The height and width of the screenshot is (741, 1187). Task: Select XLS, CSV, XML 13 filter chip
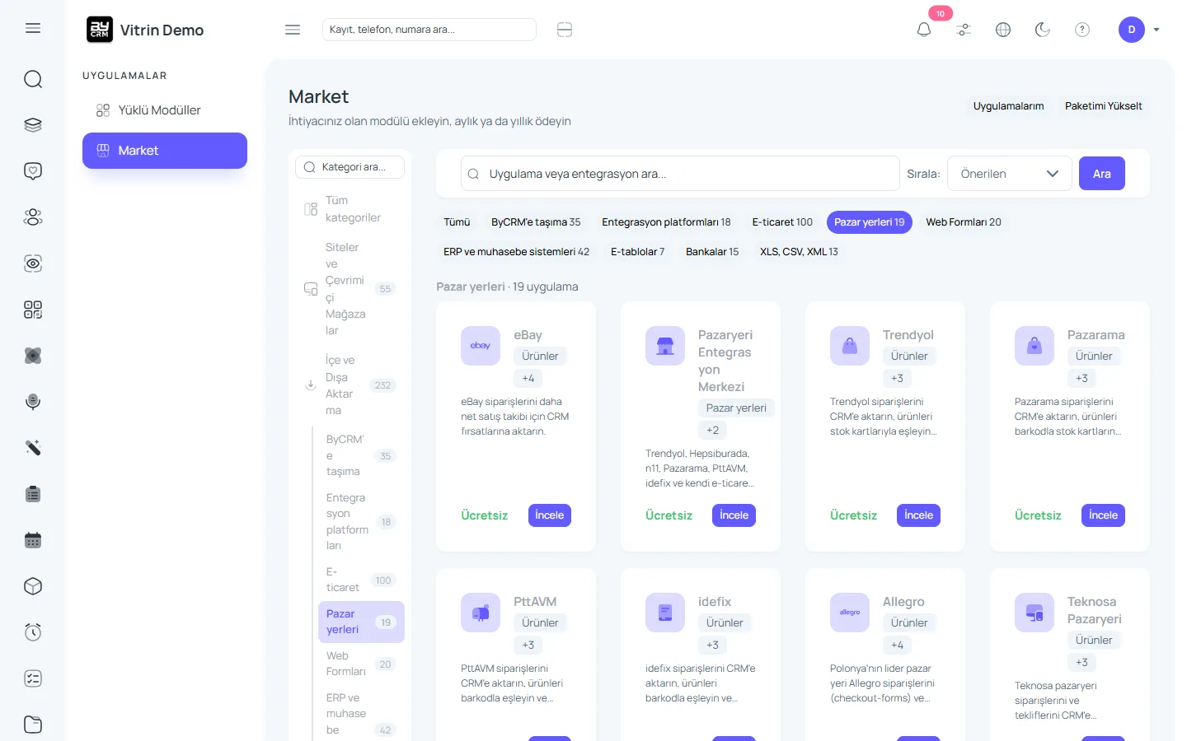tap(799, 252)
